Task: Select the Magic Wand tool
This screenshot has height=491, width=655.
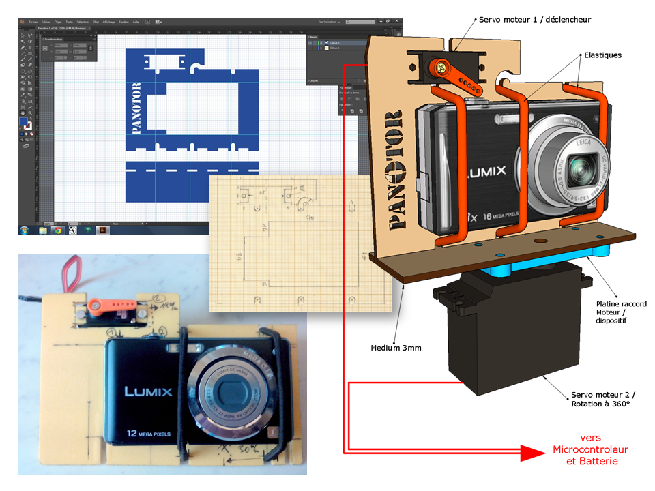Action: (22, 40)
